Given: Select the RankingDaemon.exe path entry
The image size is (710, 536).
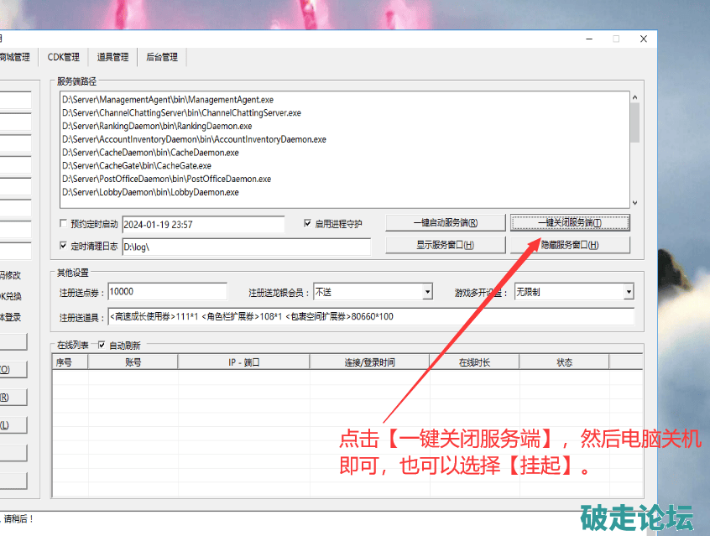Looking at the screenshot, I should (157, 126).
